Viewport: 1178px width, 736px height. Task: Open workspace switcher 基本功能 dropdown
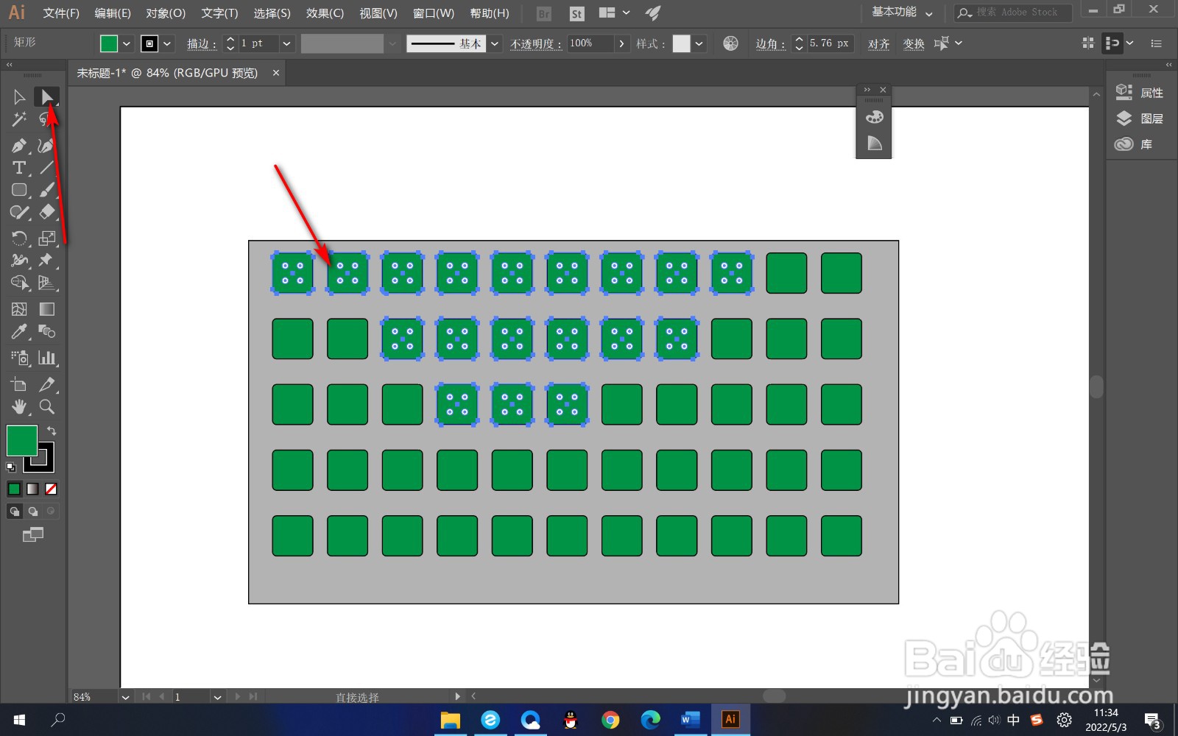[903, 13]
